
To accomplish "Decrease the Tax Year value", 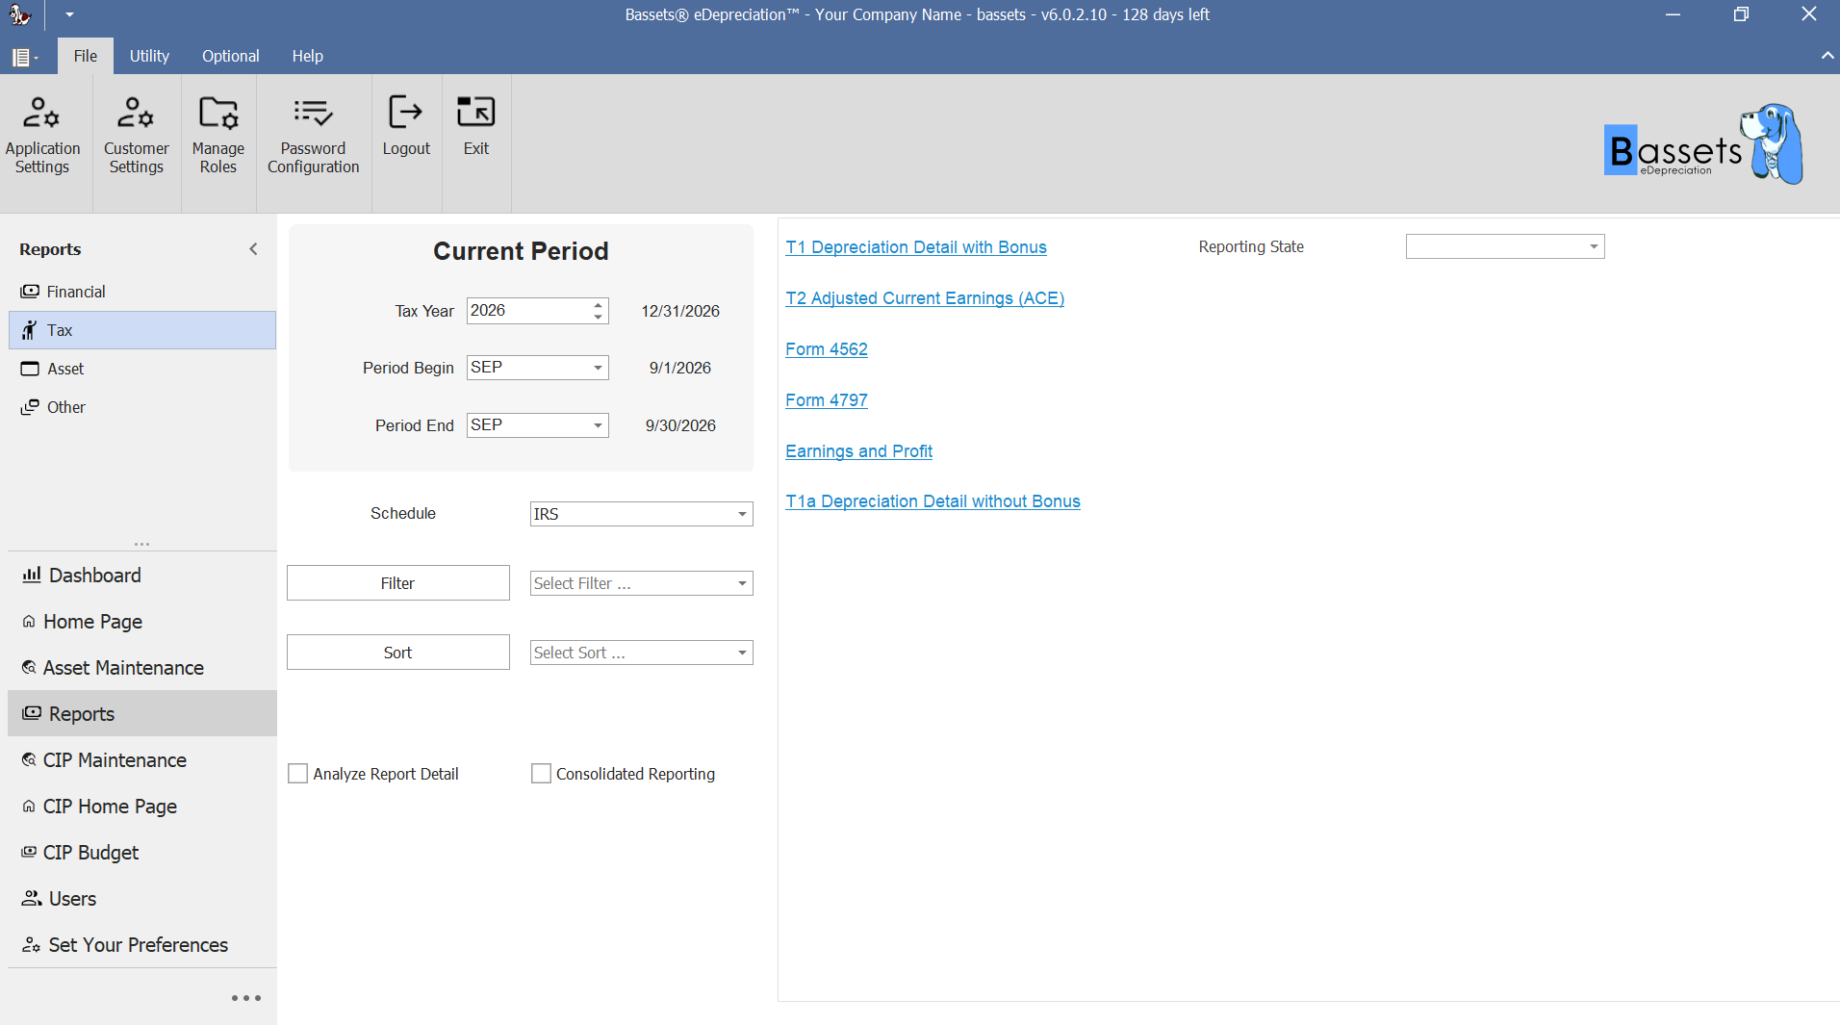I will coord(599,317).
